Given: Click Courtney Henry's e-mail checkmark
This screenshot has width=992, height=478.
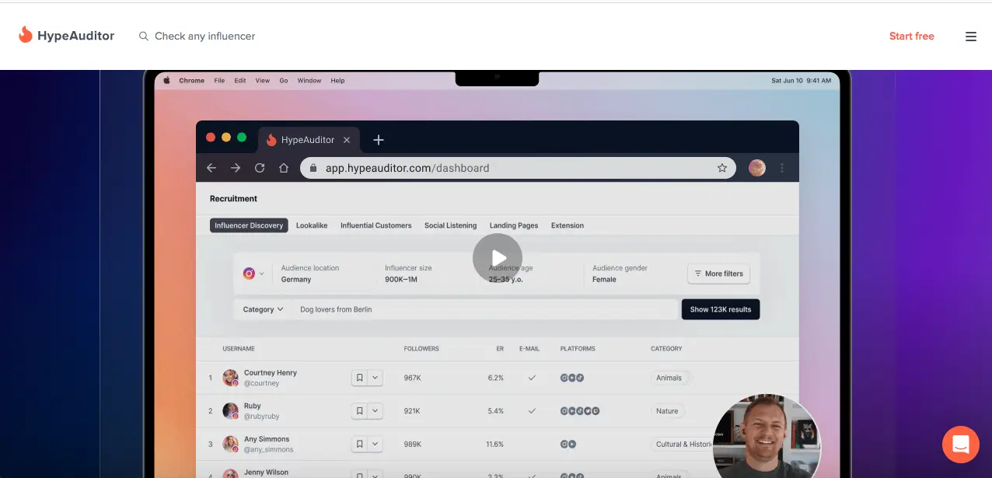Looking at the screenshot, I should (532, 378).
